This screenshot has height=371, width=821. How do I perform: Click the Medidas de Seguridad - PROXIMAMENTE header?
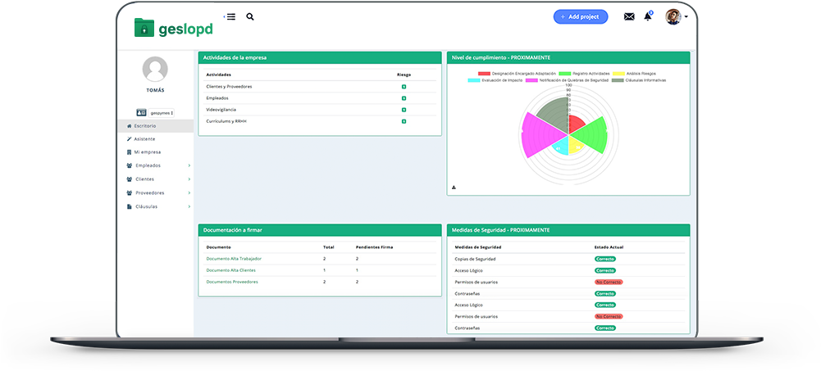tap(568, 230)
